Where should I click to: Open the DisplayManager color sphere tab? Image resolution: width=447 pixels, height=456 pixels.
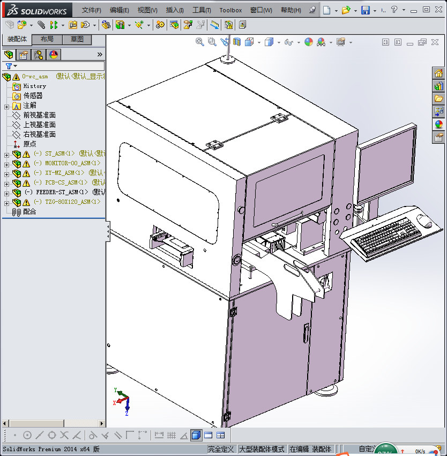54,54
